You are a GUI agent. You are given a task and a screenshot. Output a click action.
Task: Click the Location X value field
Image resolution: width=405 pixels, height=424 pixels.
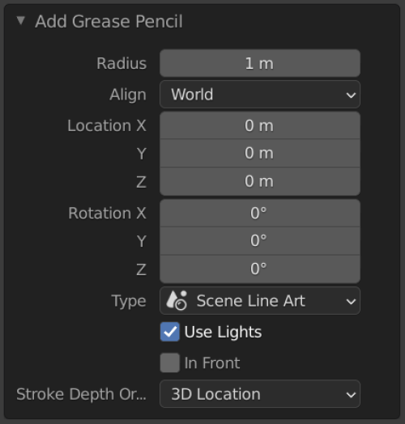(x=260, y=125)
